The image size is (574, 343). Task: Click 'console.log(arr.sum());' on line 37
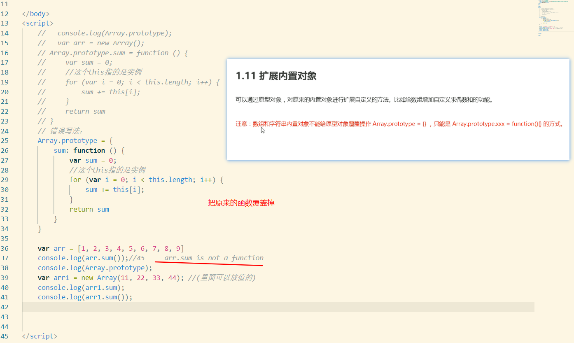[x=83, y=258]
